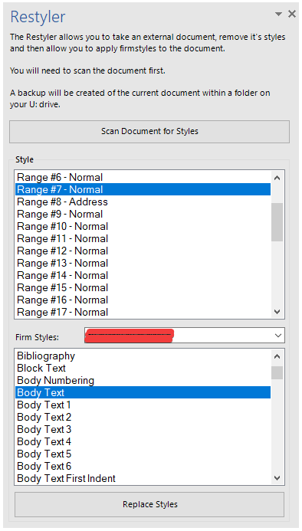Choose Body Text 6 style
The width and height of the screenshot is (302, 531).
coord(143,466)
